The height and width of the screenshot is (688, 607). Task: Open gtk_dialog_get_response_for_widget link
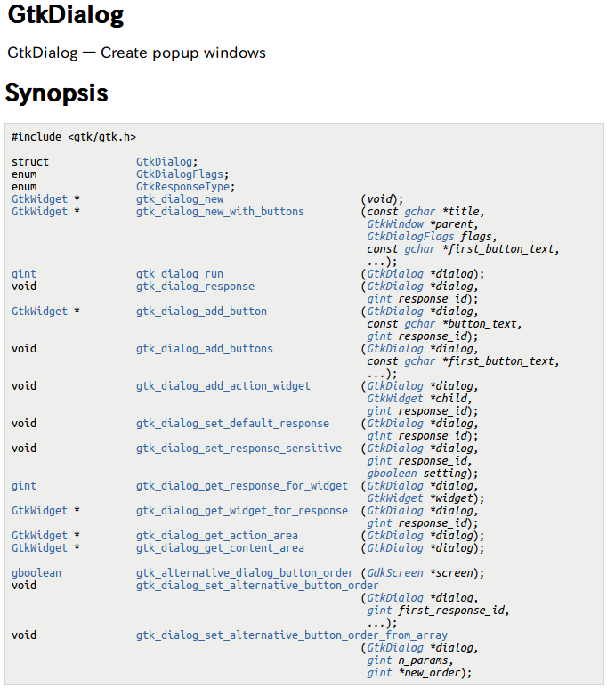coord(242,486)
